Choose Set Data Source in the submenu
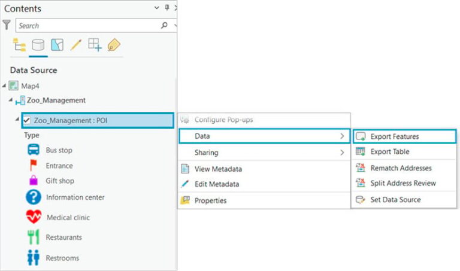The height and width of the screenshot is (271, 460). (x=404, y=200)
